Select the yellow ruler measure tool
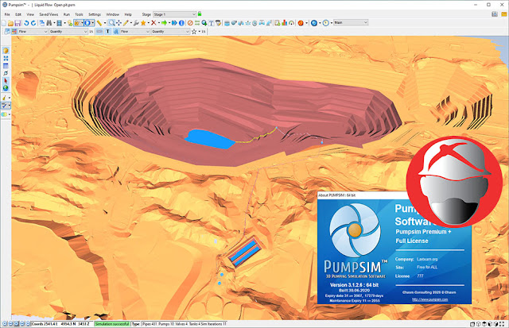Screen dimensions: 509x328 coord(99,23)
